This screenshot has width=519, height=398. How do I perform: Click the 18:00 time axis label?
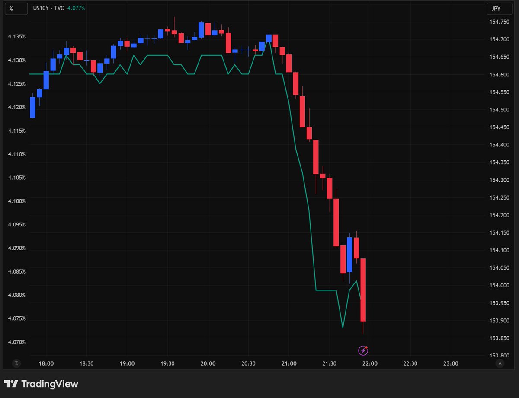[x=46, y=363]
